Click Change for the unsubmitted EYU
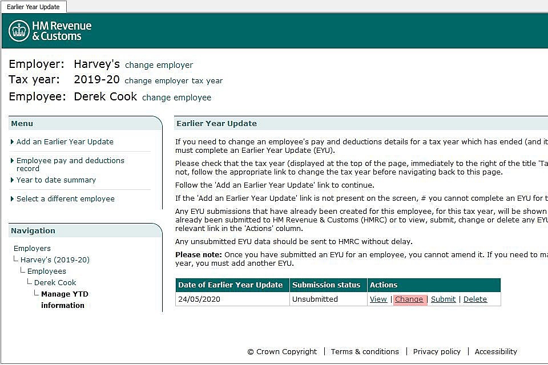The image size is (548, 365). (x=409, y=299)
